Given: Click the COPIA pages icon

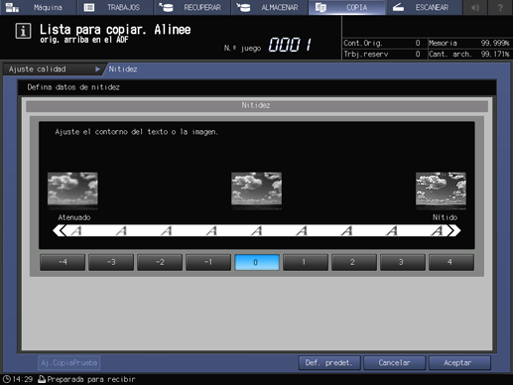Looking at the screenshot, I should 321,7.
